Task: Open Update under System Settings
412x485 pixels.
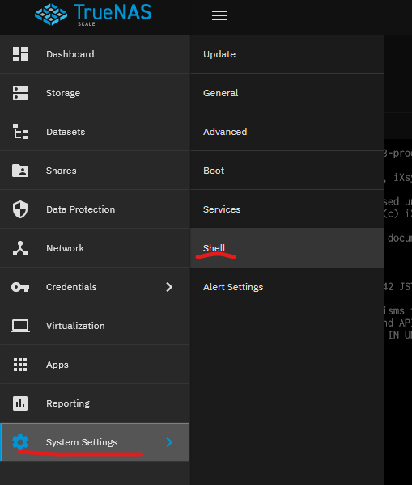Action: coord(287,54)
